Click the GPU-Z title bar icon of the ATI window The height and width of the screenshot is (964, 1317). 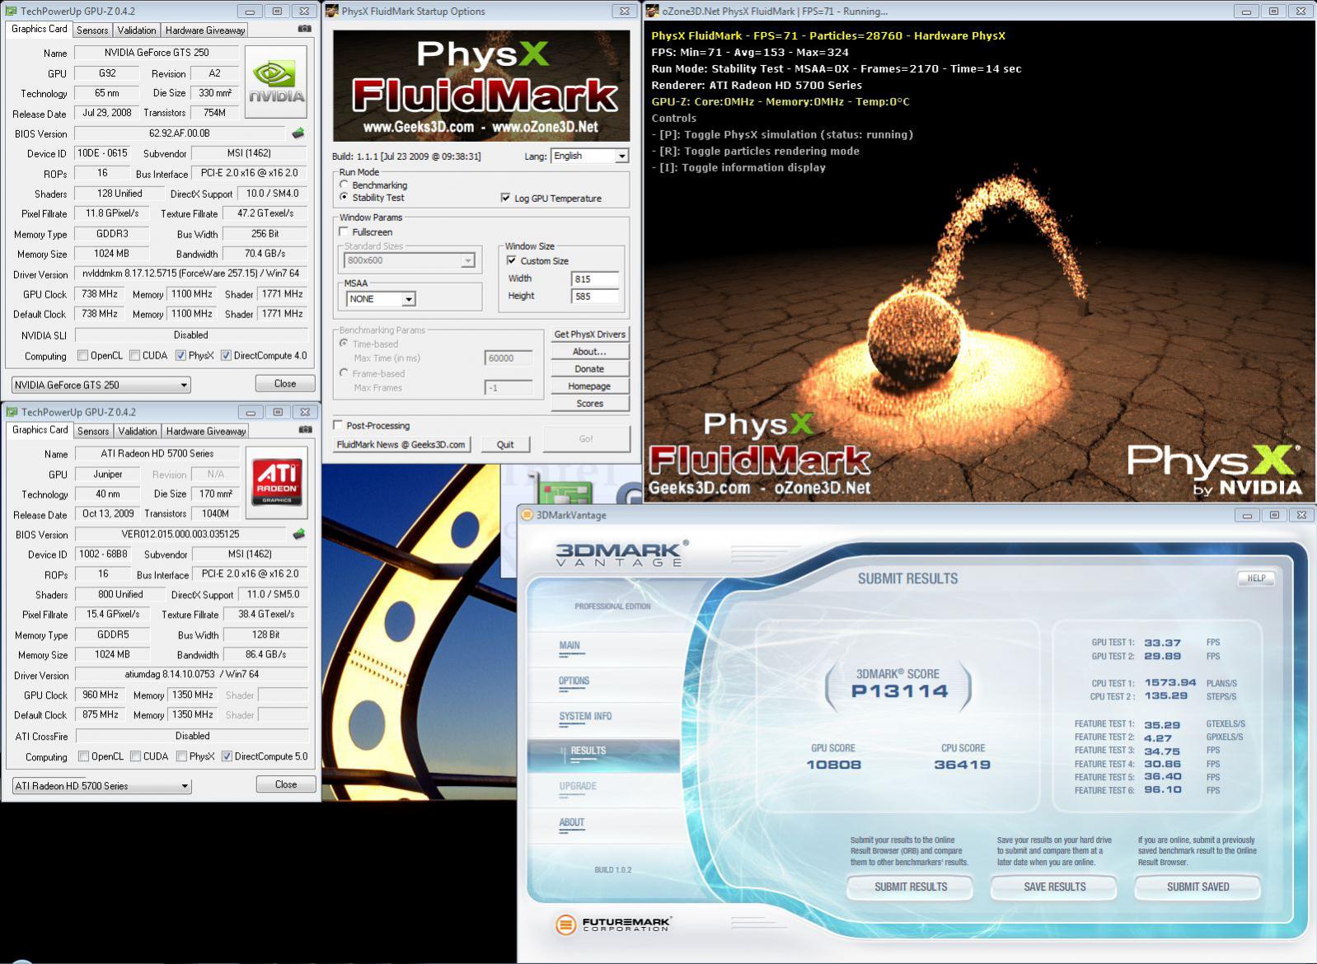(12, 412)
